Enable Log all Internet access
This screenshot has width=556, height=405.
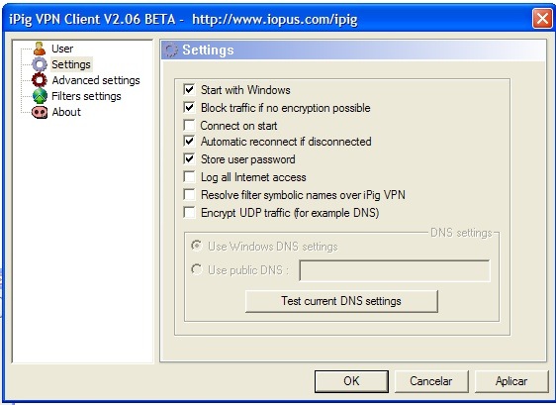point(189,177)
